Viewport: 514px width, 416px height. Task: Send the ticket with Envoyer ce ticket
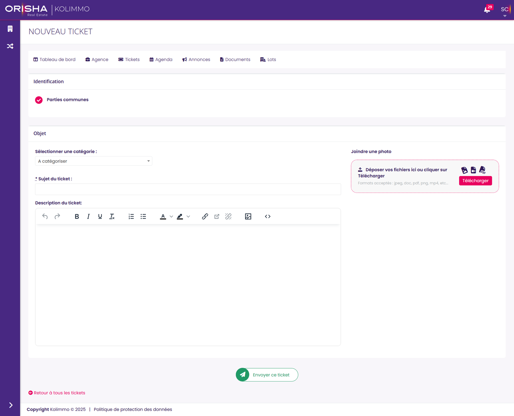click(267, 375)
